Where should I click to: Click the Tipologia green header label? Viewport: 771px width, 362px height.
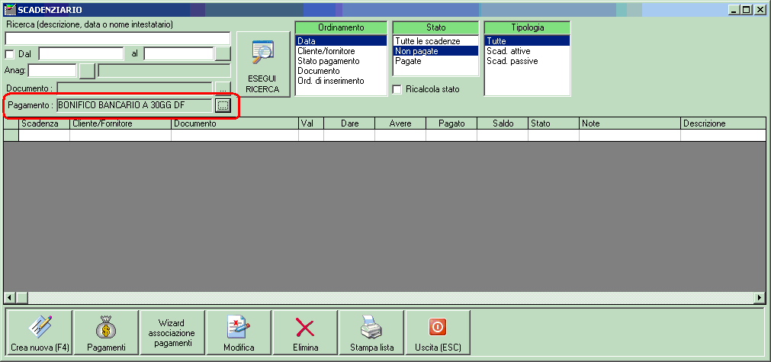[x=527, y=27]
